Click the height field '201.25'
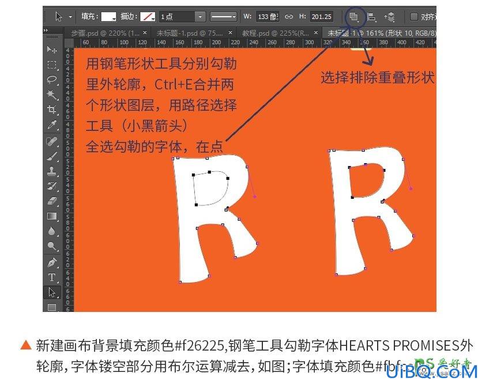 (x=322, y=17)
